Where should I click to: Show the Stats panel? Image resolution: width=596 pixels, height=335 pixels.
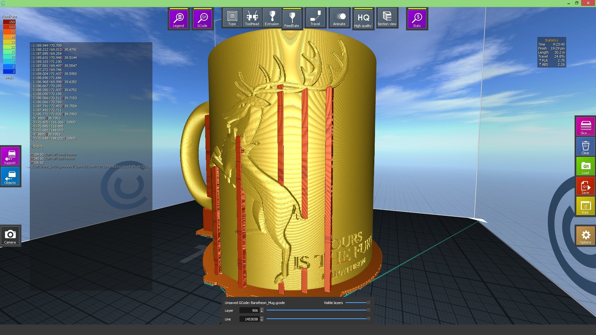417,19
